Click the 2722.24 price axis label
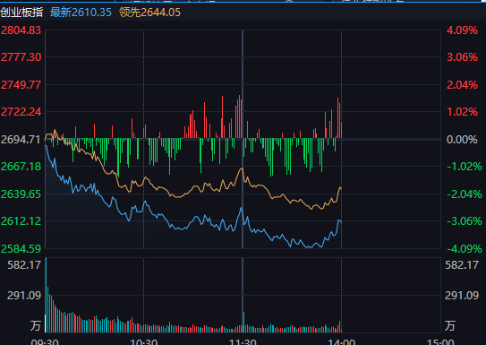The height and width of the screenshot is (345, 486). pos(21,112)
